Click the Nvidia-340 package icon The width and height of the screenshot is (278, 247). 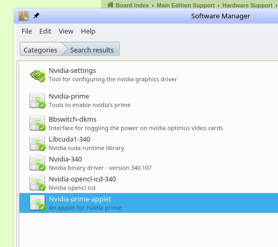(x=37, y=163)
